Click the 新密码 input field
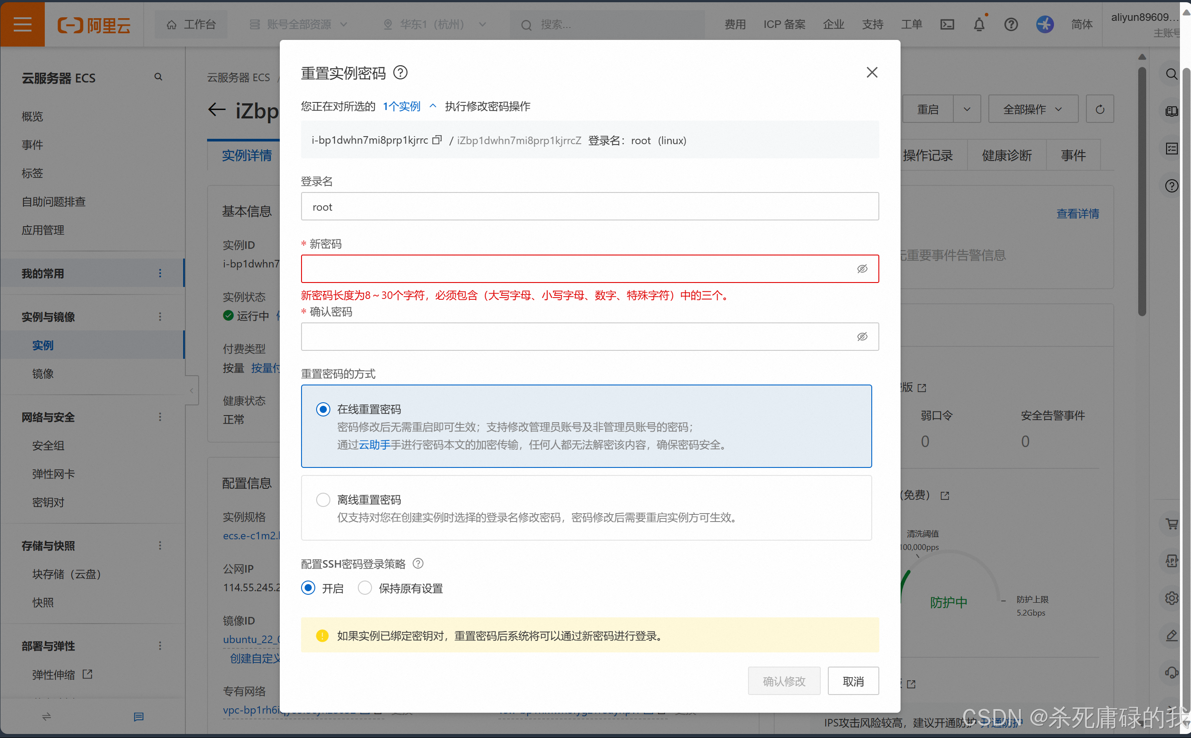Screen dimensions: 1191x738 [x=589, y=269]
